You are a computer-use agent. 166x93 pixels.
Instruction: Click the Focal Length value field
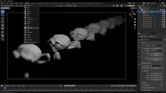156,48
